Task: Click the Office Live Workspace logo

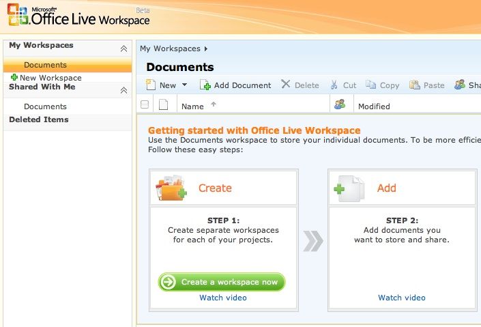Action: [x=78, y=15]
